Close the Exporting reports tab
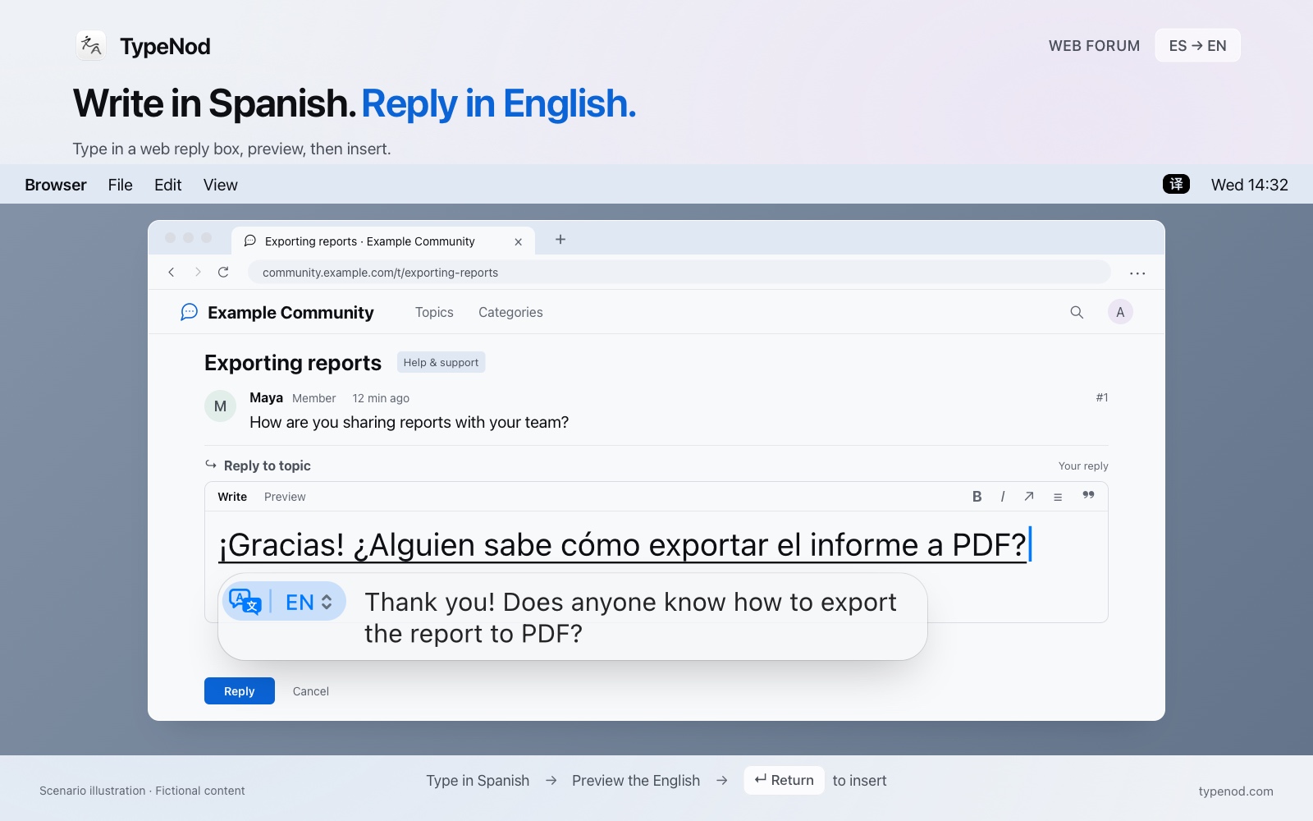The height and width of the screenshot is (821, 1313). (x=518, y=241)
